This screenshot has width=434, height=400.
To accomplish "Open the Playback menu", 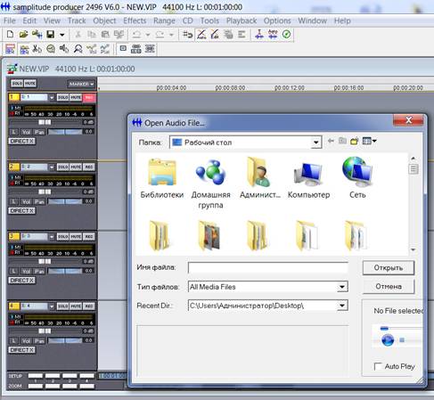I will (x=242, y=20).
